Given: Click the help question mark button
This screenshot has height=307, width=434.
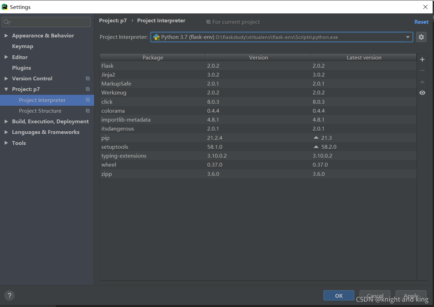Looking at the screenshot, I should [x=9, y=295].
